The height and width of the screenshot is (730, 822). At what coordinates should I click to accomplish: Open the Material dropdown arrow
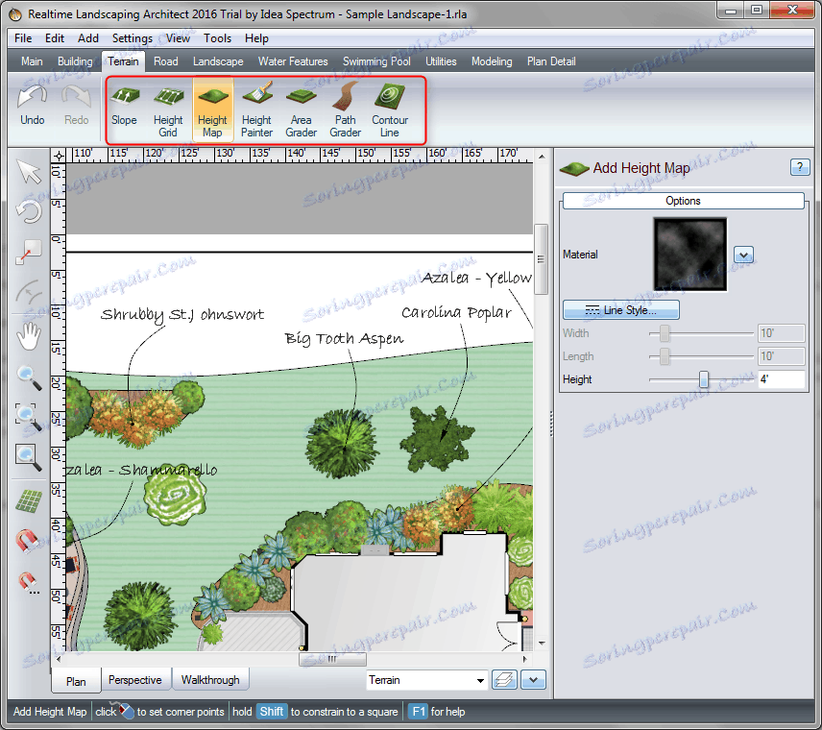743,255
